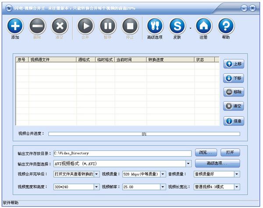Click the 视频源文件 column header
This screenshot has height=208, width=263.
(x=52, y=60)
